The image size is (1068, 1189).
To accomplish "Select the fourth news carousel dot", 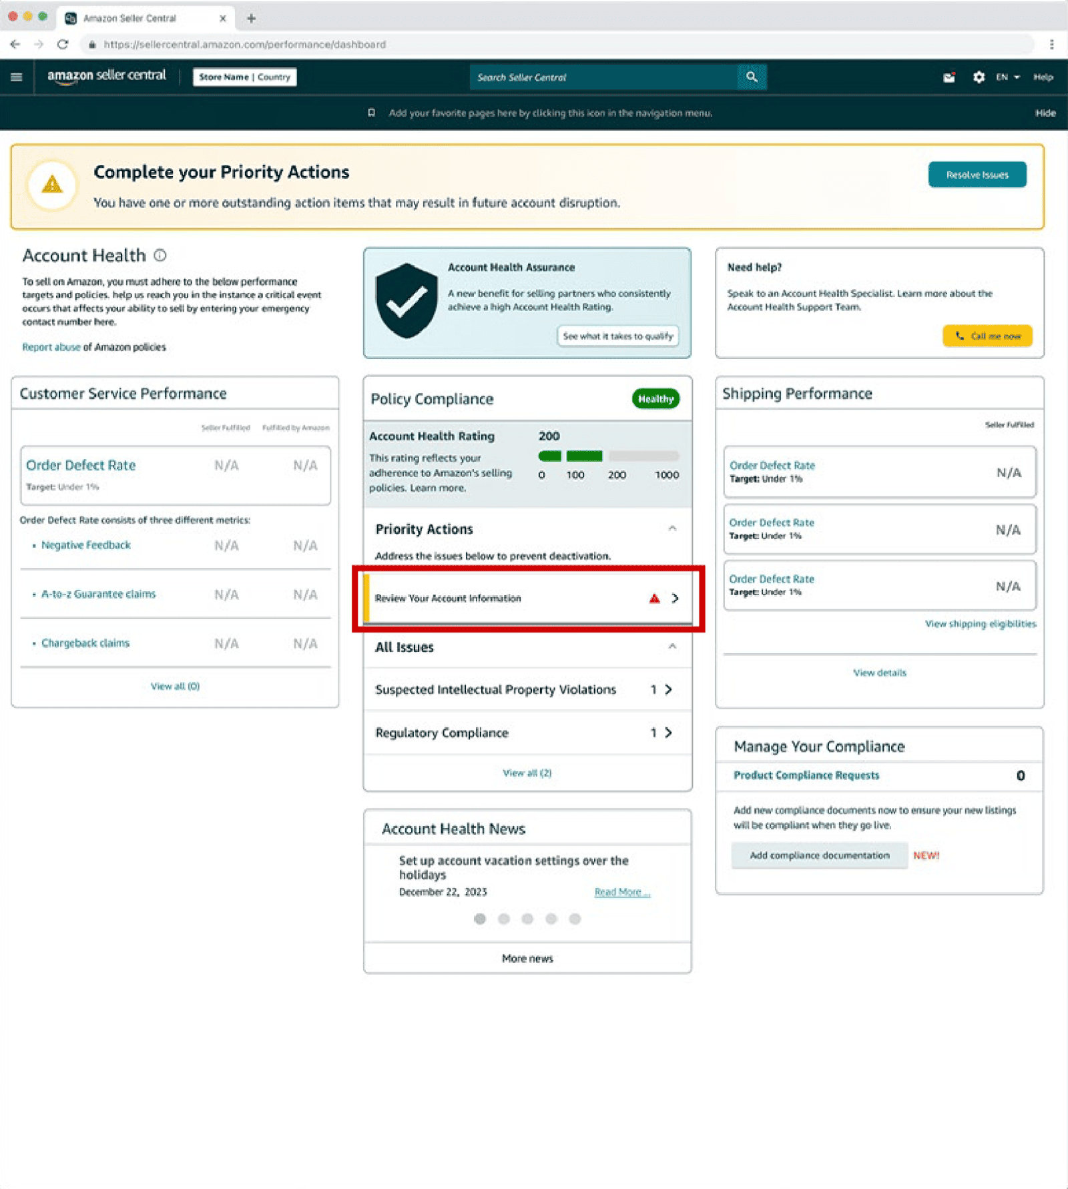I will coord(551,919).
